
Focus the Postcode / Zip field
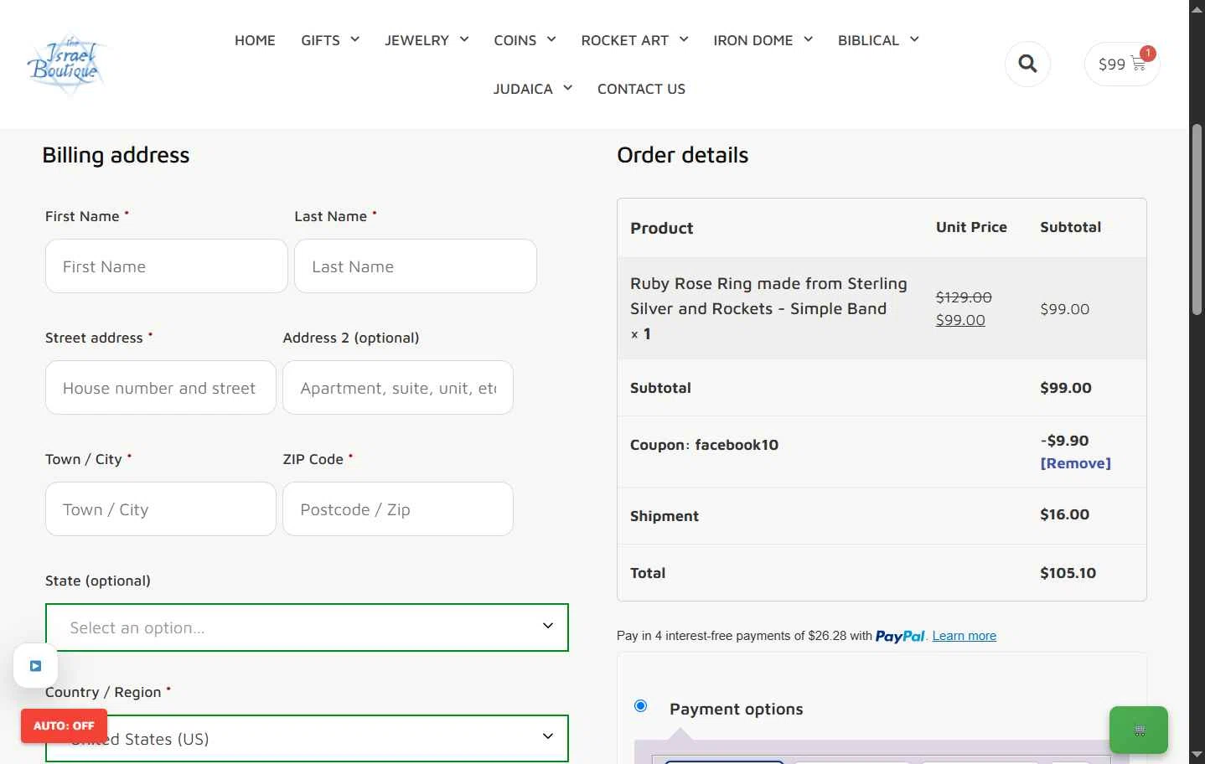click(398, 509)
